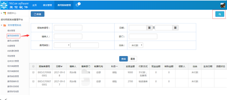
Task: Open the end date calendar icon
Action: [175, 28]
